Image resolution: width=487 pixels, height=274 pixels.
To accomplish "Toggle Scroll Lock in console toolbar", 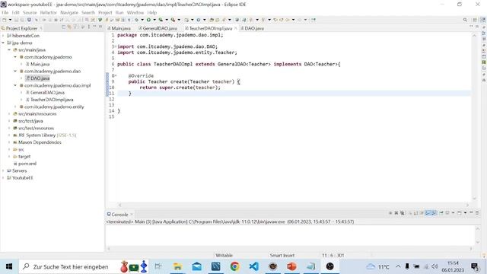I will pyautogui.click(x=415, y=213).
